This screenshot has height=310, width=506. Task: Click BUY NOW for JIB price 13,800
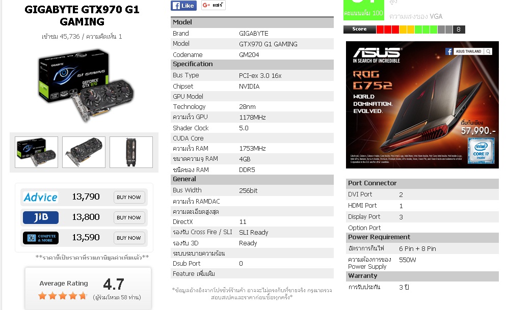pyautogui.click(x=129, y=217)
